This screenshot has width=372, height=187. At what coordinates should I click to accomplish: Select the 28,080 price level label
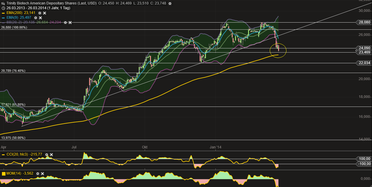point(364,22)
